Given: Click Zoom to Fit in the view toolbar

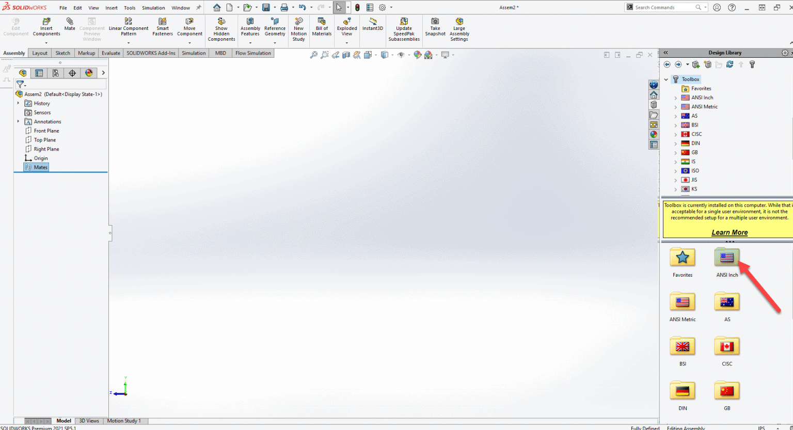Looking at the screenshot, I should coord(313,55).
